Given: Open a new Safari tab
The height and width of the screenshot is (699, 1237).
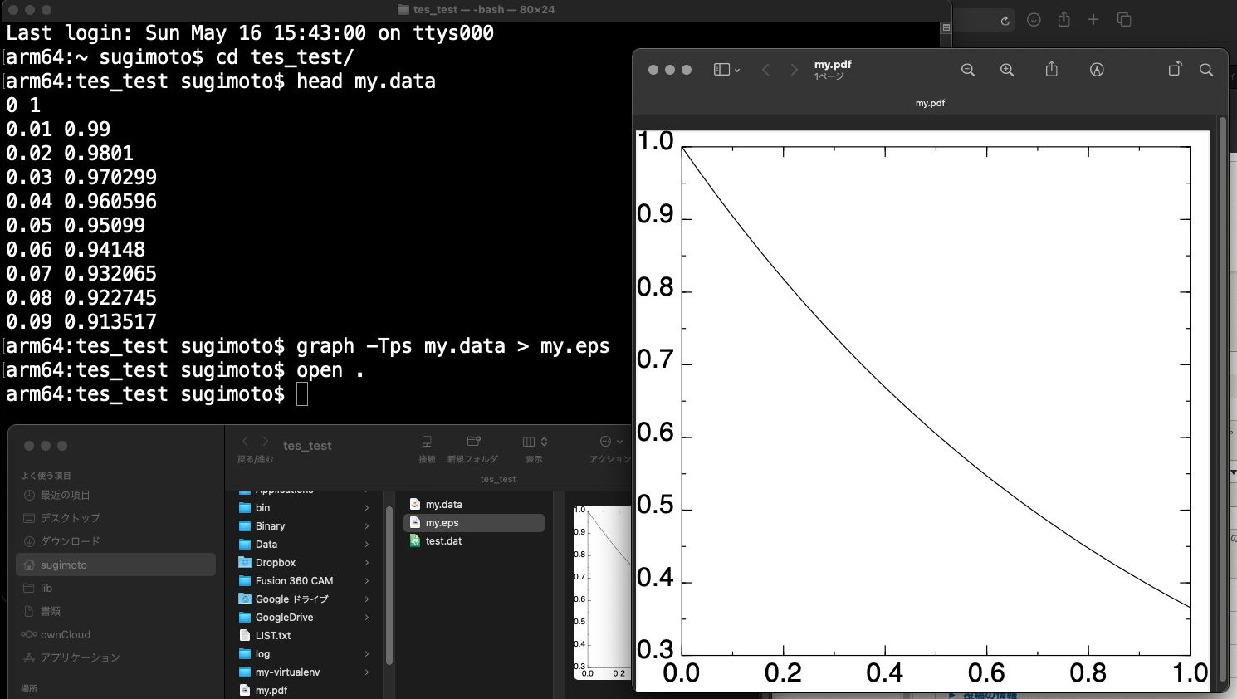Looking at the screenshot, I should (x=1093, y=19).
